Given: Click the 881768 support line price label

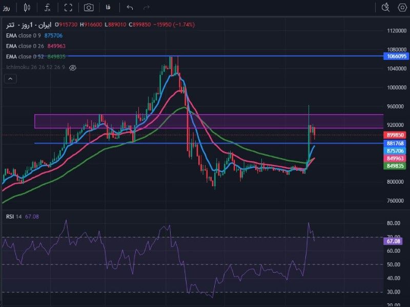Looking at the screenshot, I should tap(395, 143).
